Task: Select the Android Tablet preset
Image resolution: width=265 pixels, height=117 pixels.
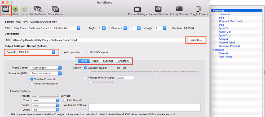Action: pos(227,43)
